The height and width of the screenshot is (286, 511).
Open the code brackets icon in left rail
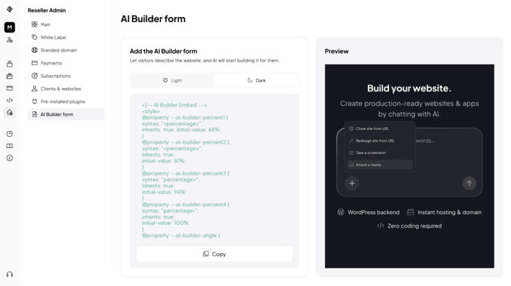point(10,100)
